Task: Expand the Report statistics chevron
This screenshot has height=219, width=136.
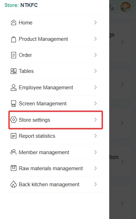Action: (95, 136)
